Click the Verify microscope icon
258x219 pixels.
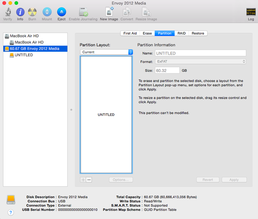point(8,12)
